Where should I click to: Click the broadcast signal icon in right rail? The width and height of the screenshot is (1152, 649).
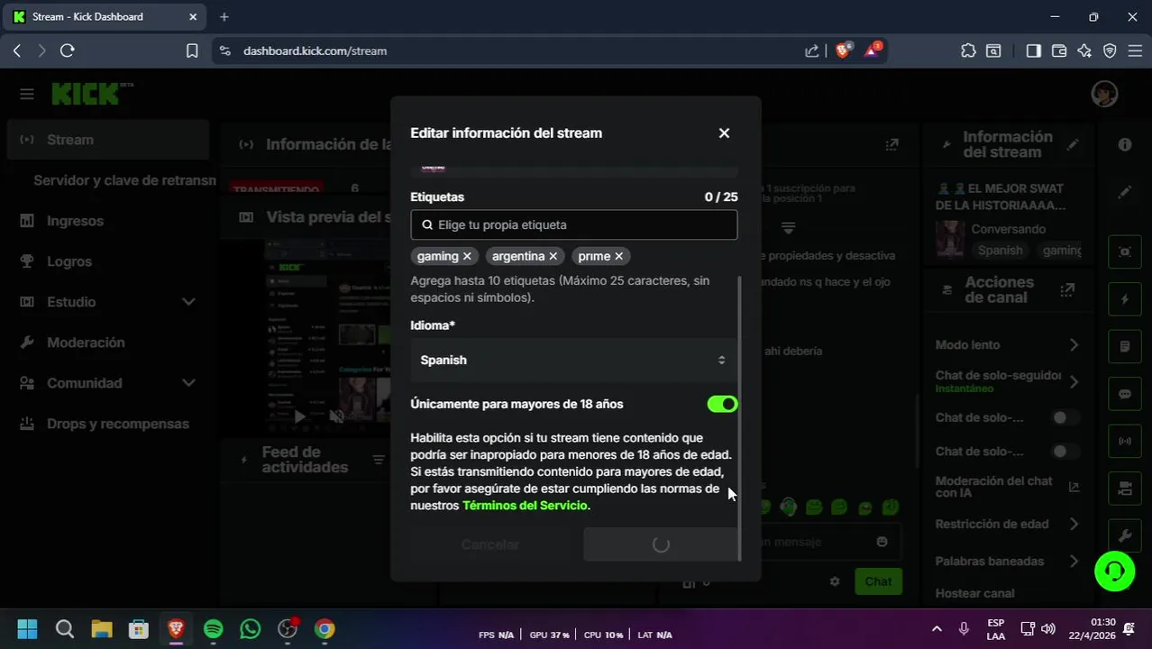pos(1125,442)
